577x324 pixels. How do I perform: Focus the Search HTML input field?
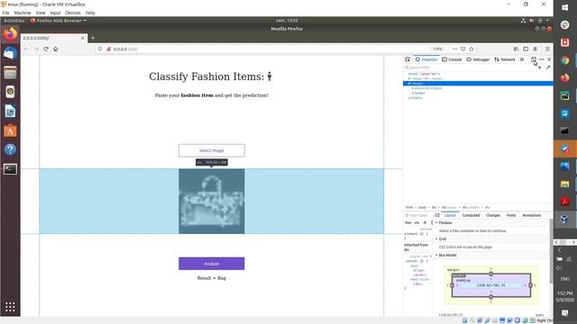coord(470,67)
